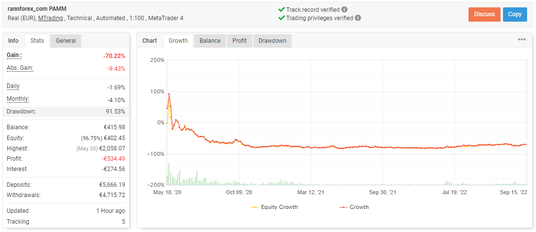Click the 1 Hour ago updated value
The image size is (536, 232).
click(x=111, y=211)
